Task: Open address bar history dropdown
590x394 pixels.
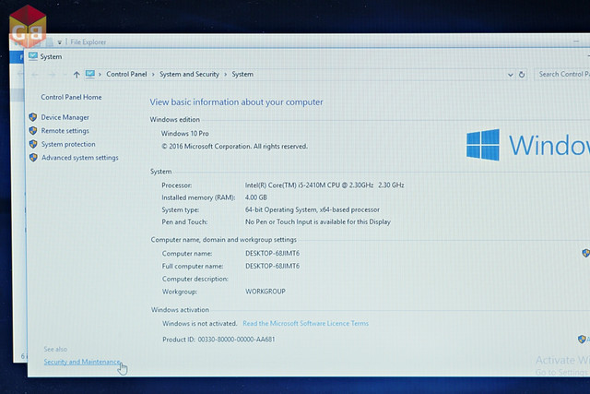Action: pyautogui.click(x=510, y=75)
